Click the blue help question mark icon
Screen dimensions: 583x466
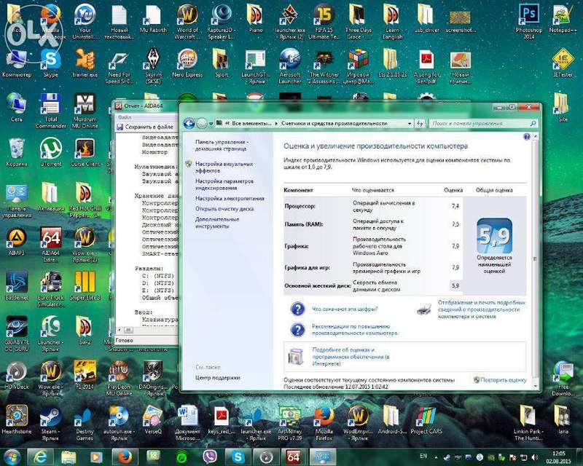coord(526,136)
